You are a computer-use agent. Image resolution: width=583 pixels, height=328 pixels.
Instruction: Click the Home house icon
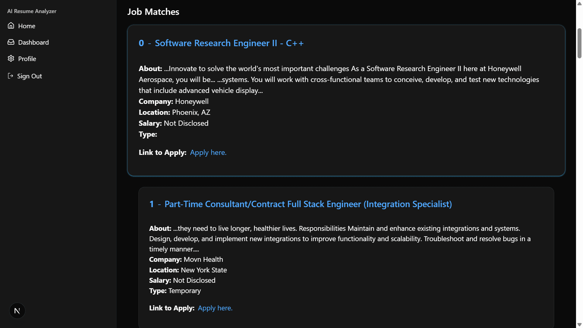tap(11, 26)
